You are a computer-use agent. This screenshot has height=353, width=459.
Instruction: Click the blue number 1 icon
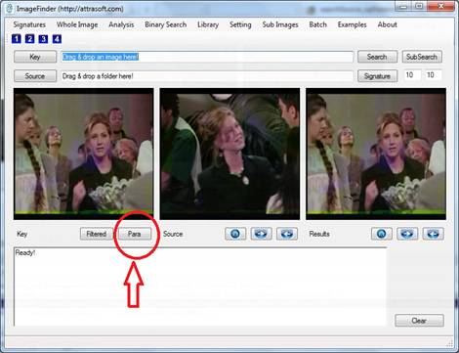tap(17, 39)
